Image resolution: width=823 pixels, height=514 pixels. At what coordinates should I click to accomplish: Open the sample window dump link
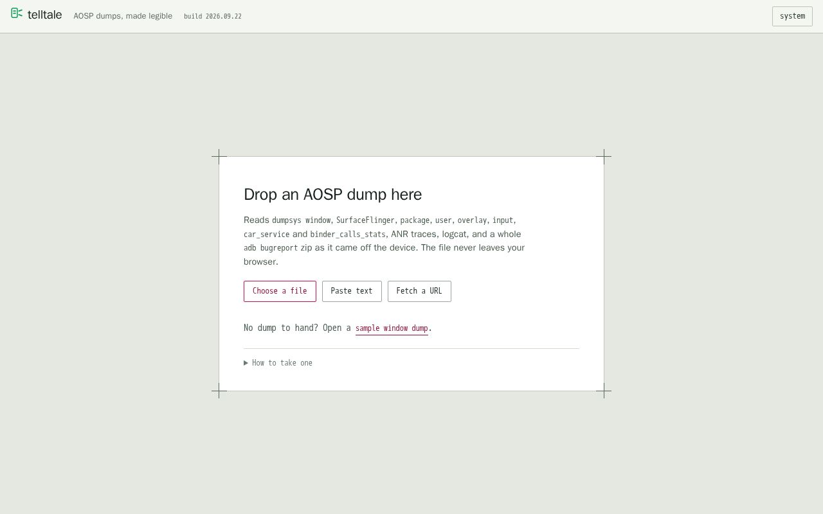392,328
